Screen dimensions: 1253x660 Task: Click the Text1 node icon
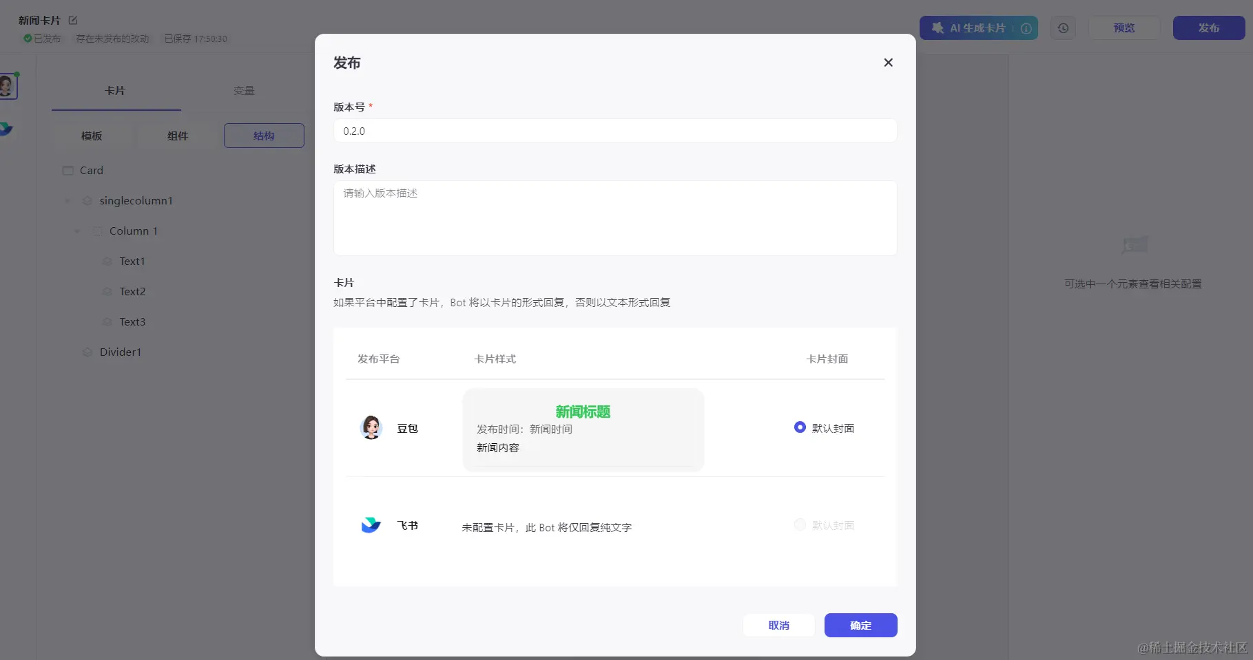click(107, 262)
